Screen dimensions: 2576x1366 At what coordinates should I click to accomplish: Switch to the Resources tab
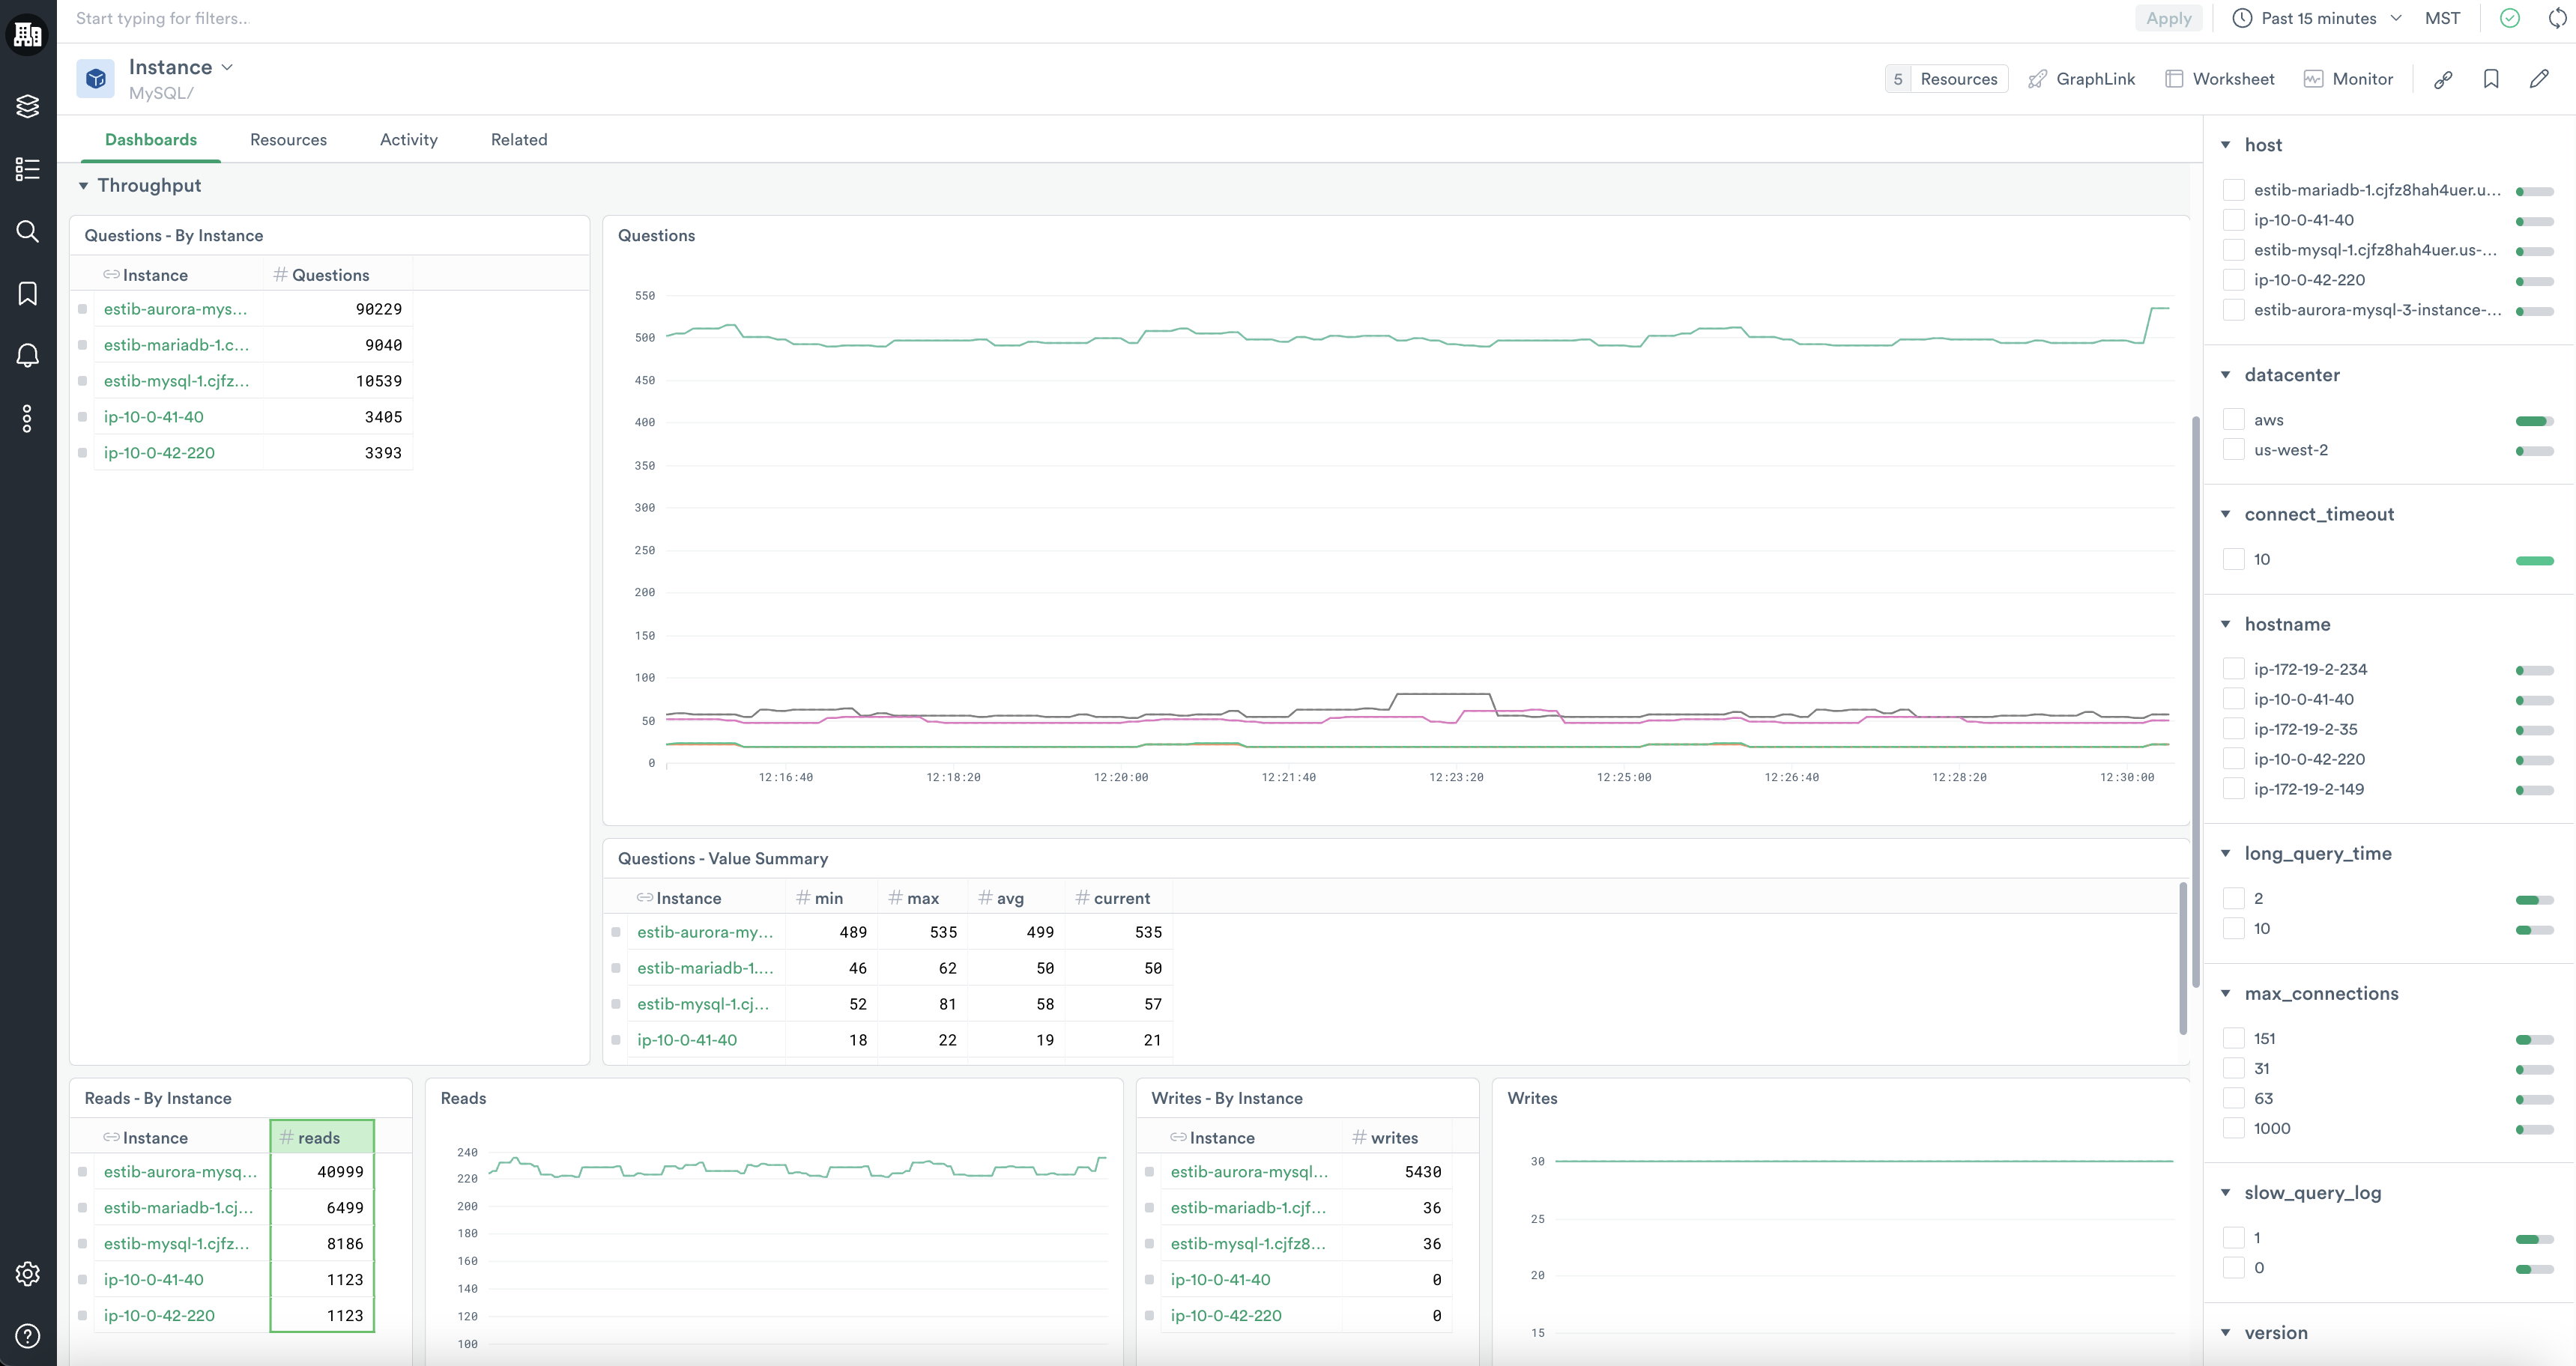[288, 140]
